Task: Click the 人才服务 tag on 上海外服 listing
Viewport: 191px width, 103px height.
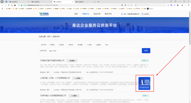Action: (78, 78)
